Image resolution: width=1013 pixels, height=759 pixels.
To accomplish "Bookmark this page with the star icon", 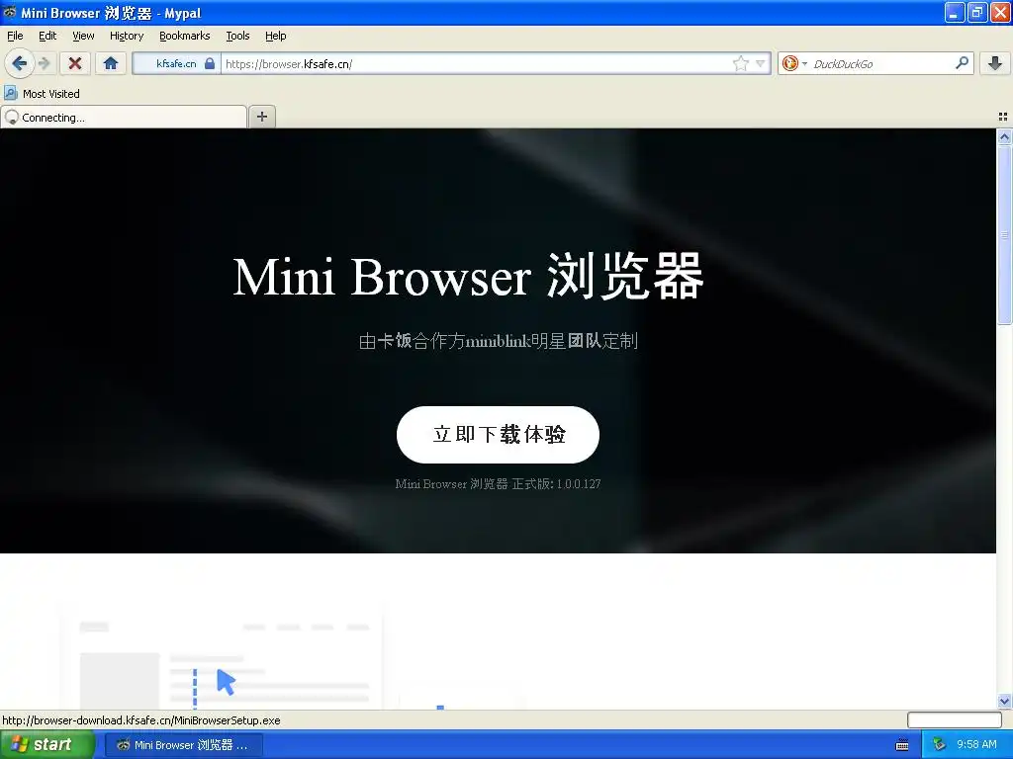I will pos(740,63).
